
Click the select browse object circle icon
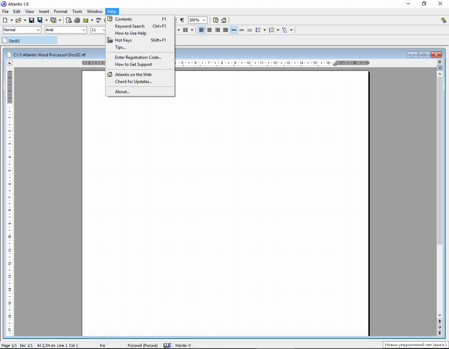(x=440, y=327)
